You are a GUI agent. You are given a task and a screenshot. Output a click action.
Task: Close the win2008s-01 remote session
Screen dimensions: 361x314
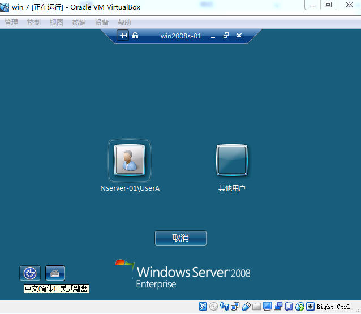(239, 36)
